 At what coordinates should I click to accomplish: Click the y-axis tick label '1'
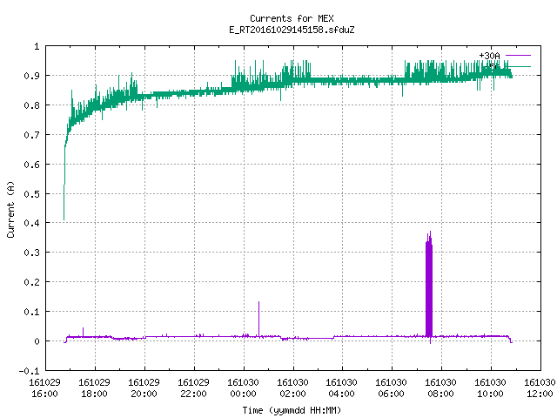pos(37,46)
